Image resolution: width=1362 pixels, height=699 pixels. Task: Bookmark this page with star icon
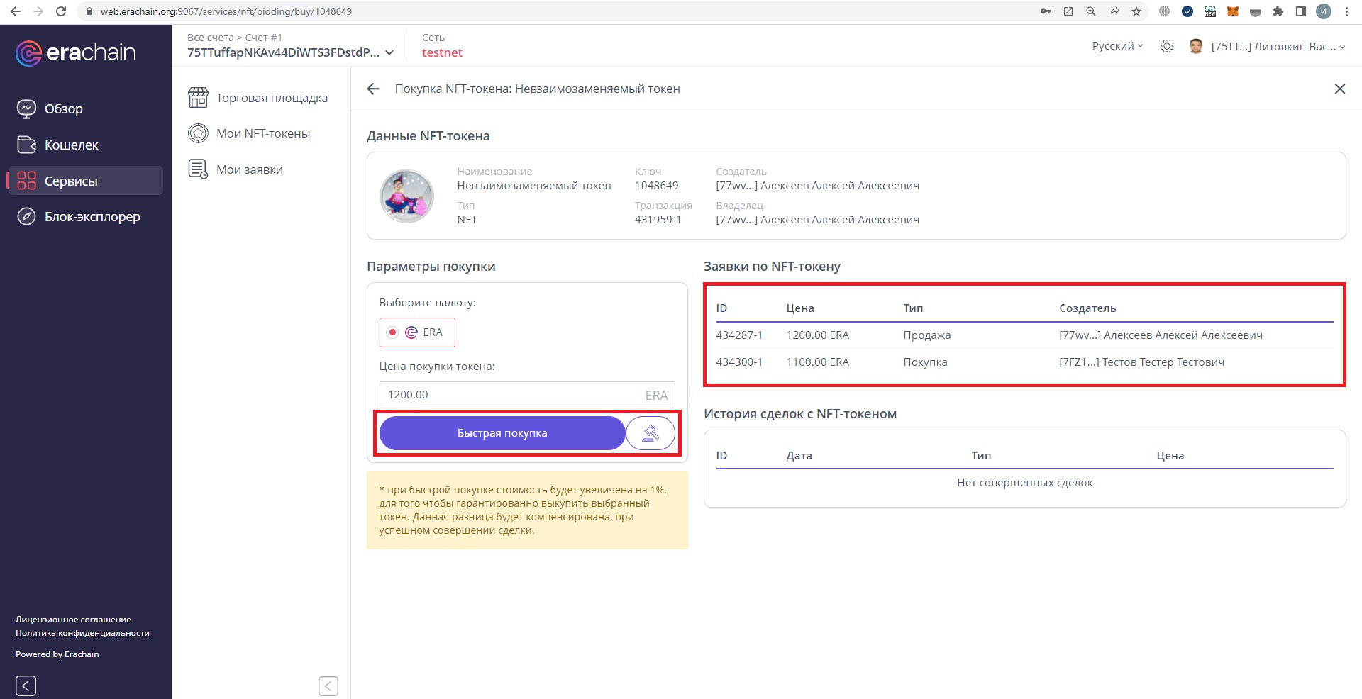(1136, 11)
